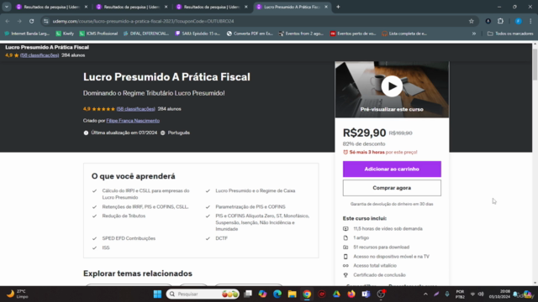Open the tab search dropdown arrow
This screenshot has width=538, height=302.
pos(7,7)
